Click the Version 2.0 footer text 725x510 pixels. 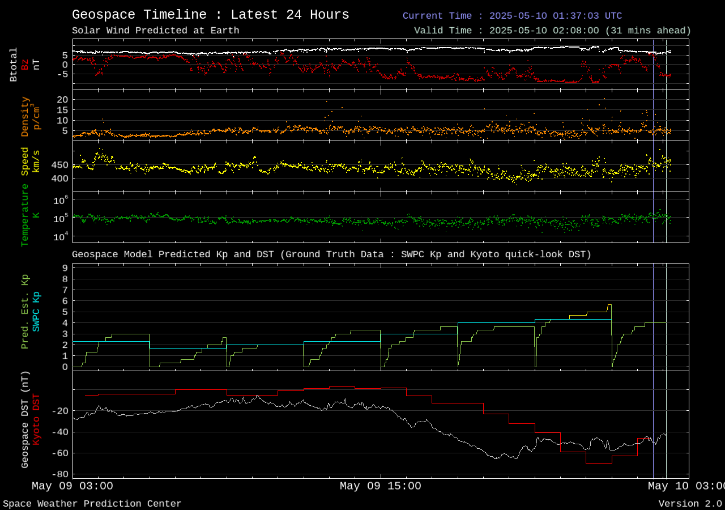[690, 503]
